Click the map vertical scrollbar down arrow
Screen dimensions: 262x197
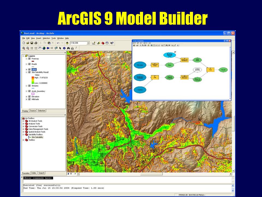(233, 171)
